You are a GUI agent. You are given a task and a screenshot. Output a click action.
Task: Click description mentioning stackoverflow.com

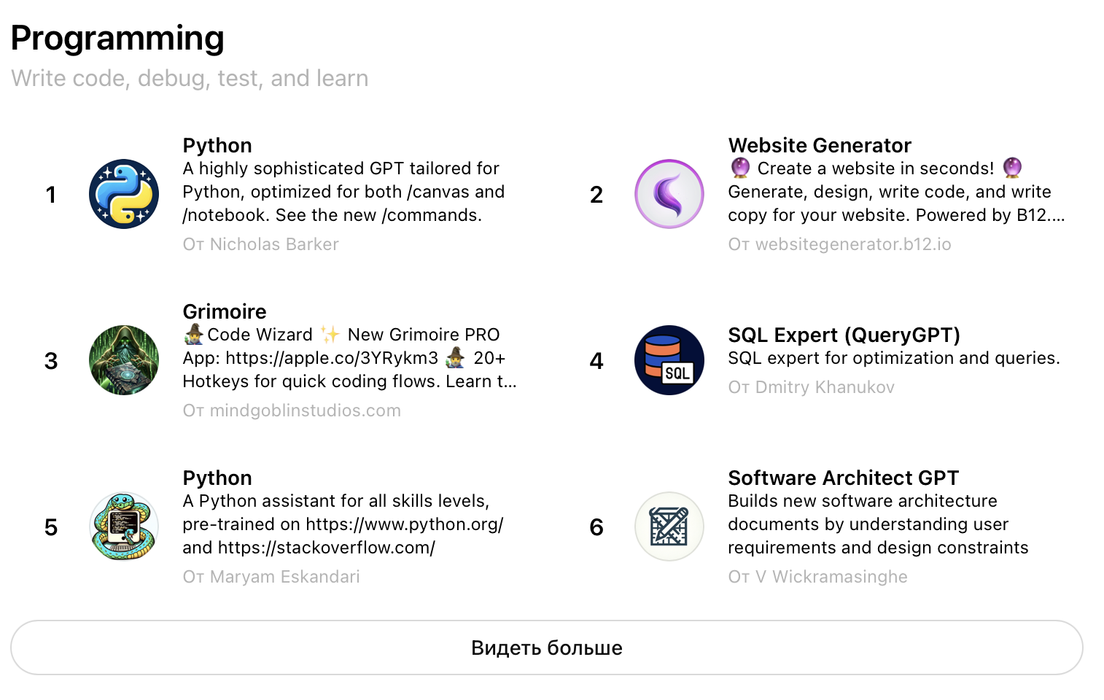343,524
